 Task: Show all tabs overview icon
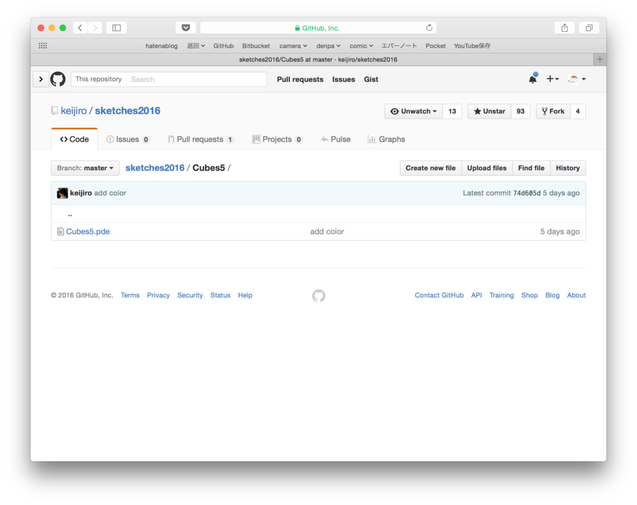589,27
